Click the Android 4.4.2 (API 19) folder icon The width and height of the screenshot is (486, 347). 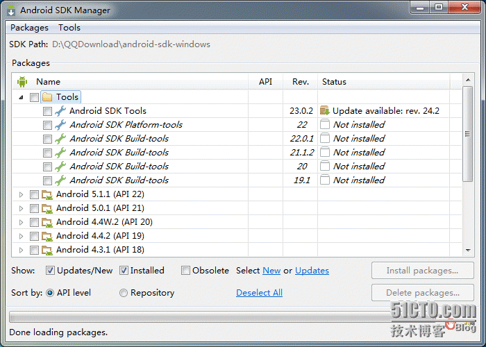point(47,237)
